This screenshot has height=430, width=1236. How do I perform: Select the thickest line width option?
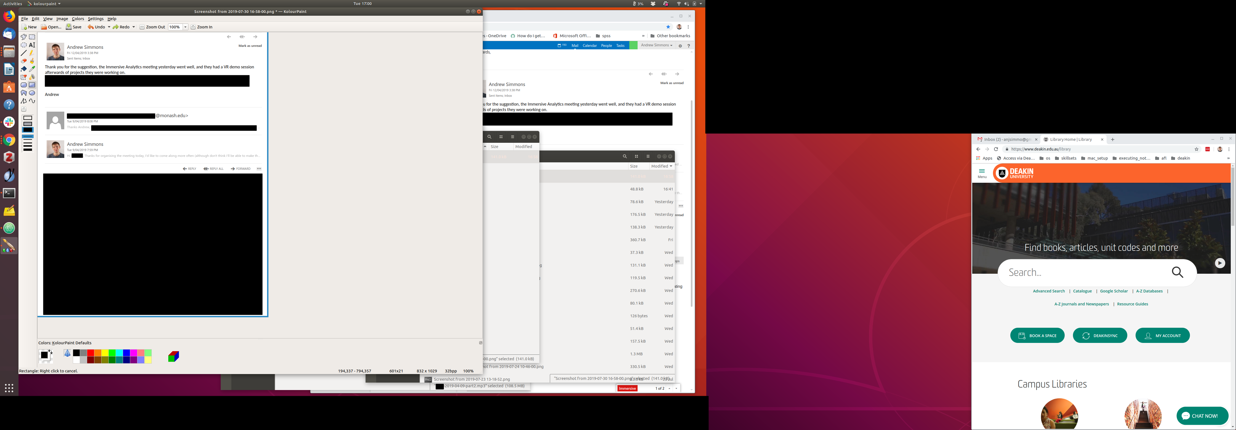[x=28, y=150]
